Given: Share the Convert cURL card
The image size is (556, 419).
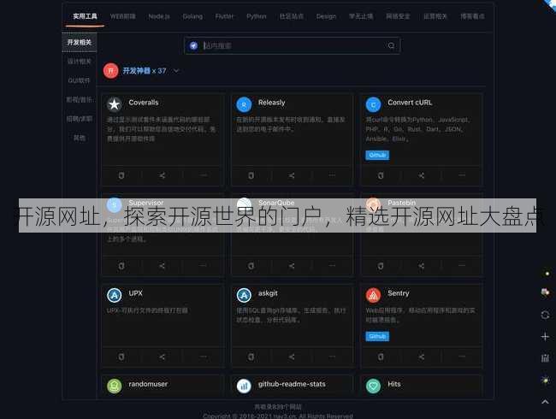Looking at the screenshot, I should pos(421,175).
